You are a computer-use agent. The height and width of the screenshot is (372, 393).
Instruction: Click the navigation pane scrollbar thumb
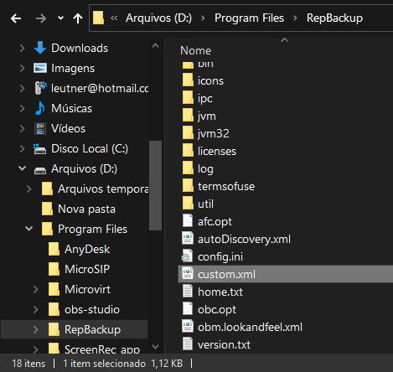155,186
